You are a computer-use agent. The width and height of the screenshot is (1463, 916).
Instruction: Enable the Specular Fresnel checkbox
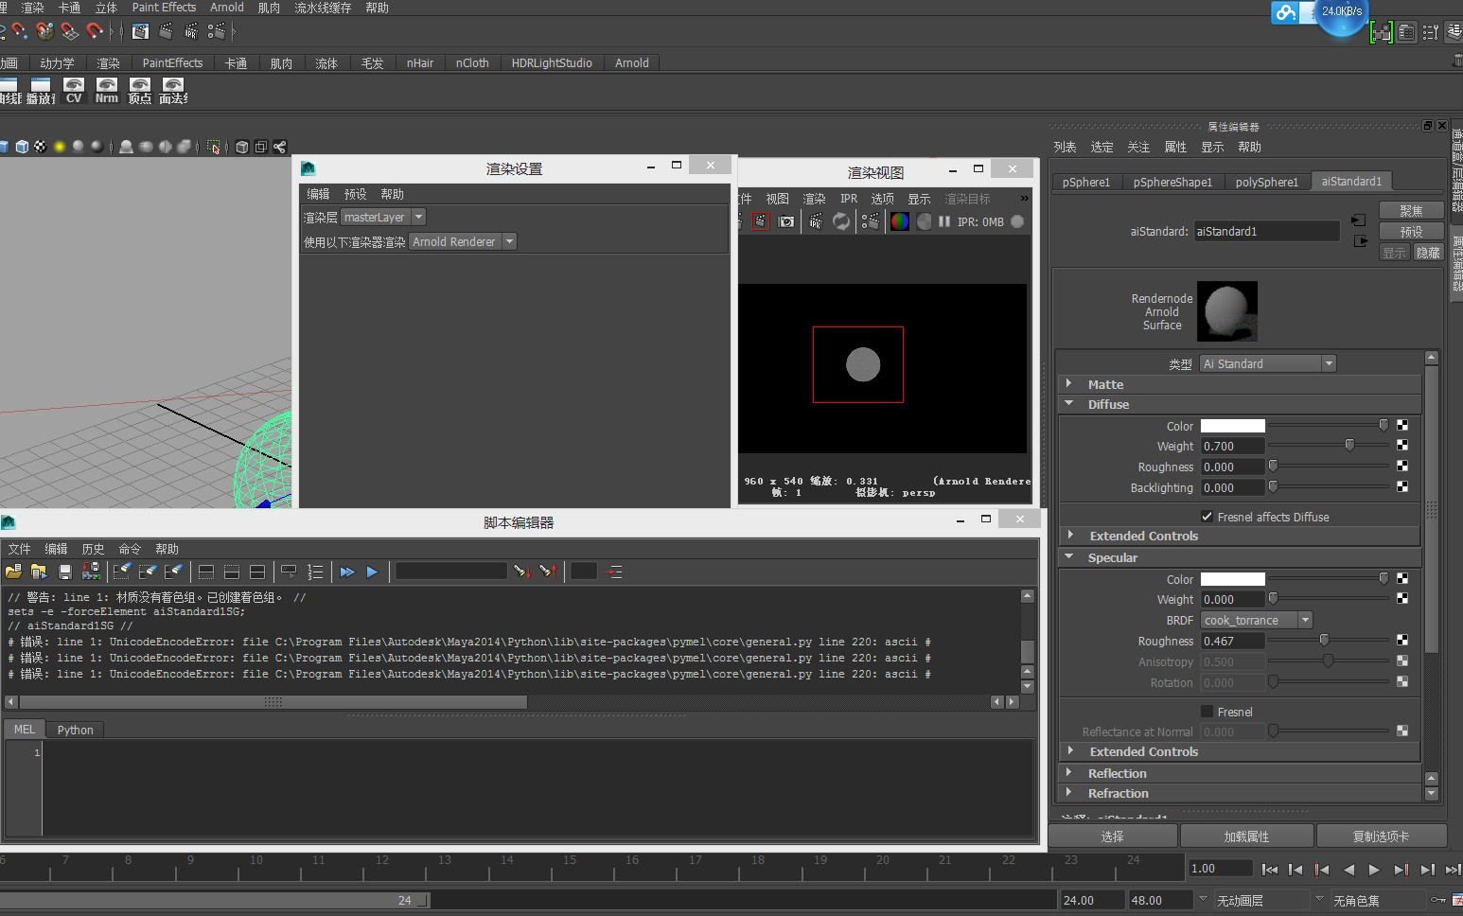click(x=1207, y=712)
